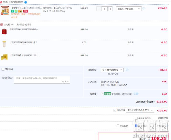Image resolution: width=171 pixels, height=140 pixels.
Task: Open the 云南白药旗舰店 store link
Action: [x=15, y=2]
